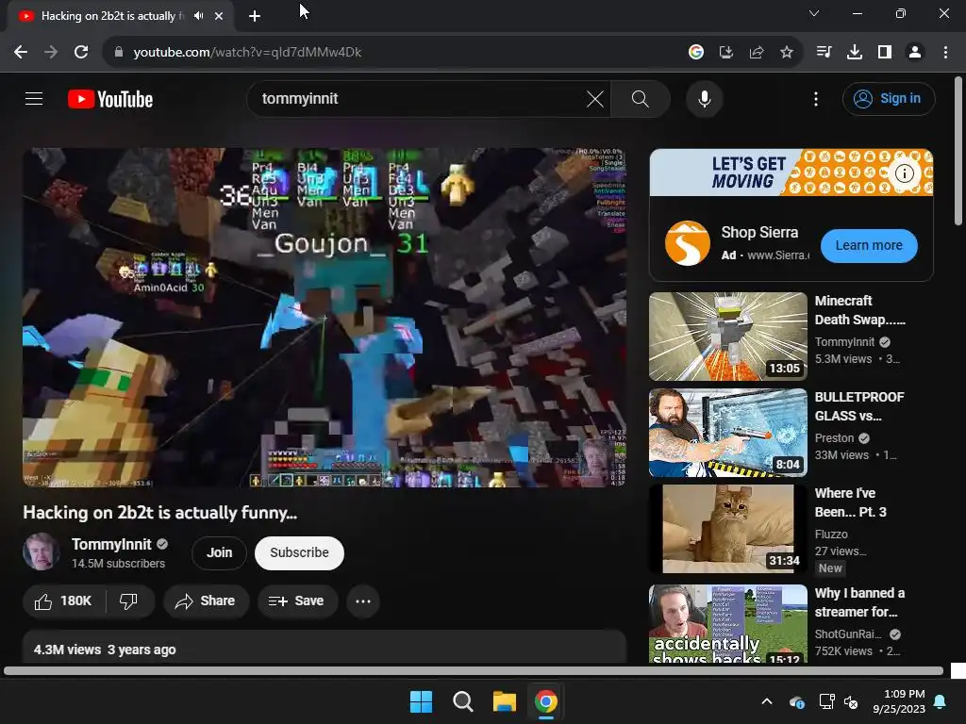Viewport: 966px width, 724px height.
Task: Click Learn more on Shop Sierra ad
Action: [x=869, y=246]
